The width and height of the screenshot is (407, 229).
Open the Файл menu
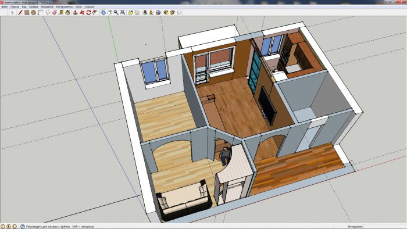(5, 7)
